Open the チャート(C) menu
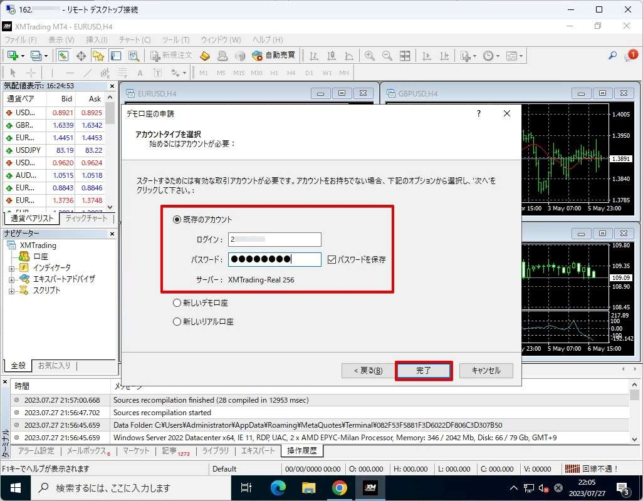 tap(135, 39)
